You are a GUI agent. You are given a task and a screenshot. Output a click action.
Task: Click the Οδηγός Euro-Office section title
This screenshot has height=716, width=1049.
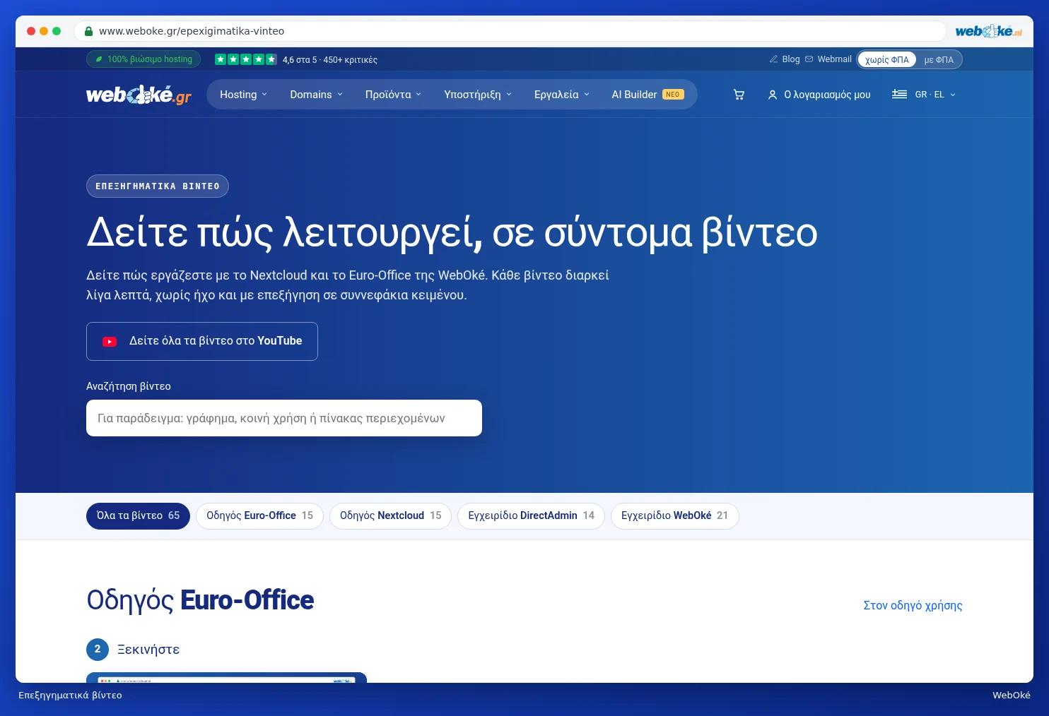tap(200, 601)
